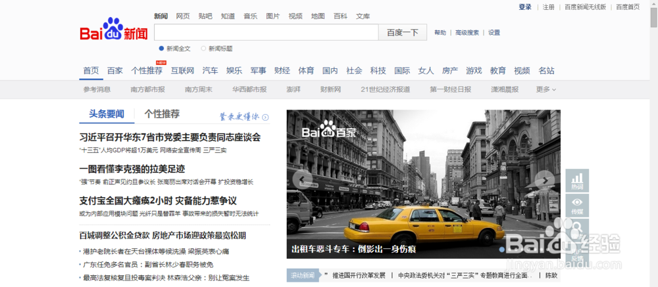Screen dimensions: 658x287
Task: Open 南方都市报 media source
Action: coord(147,89)
